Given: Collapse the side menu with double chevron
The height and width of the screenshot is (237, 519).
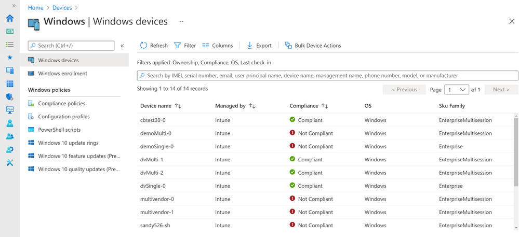Looking at the screenshot, I should tap(122, 46).
